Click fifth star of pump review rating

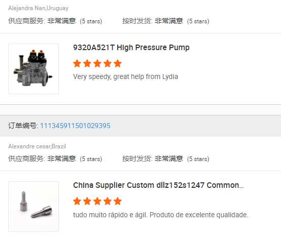[x=118, y=63]
